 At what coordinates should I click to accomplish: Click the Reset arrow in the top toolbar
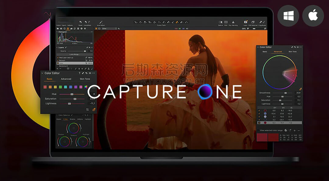tap(80, 22)
